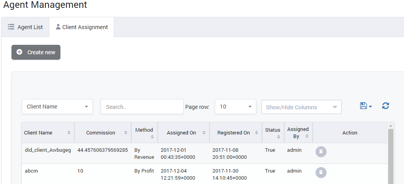Open the Show/Hide Columns dropdown
This screenshot has width=404, height=184.
[x=301, y=107]
